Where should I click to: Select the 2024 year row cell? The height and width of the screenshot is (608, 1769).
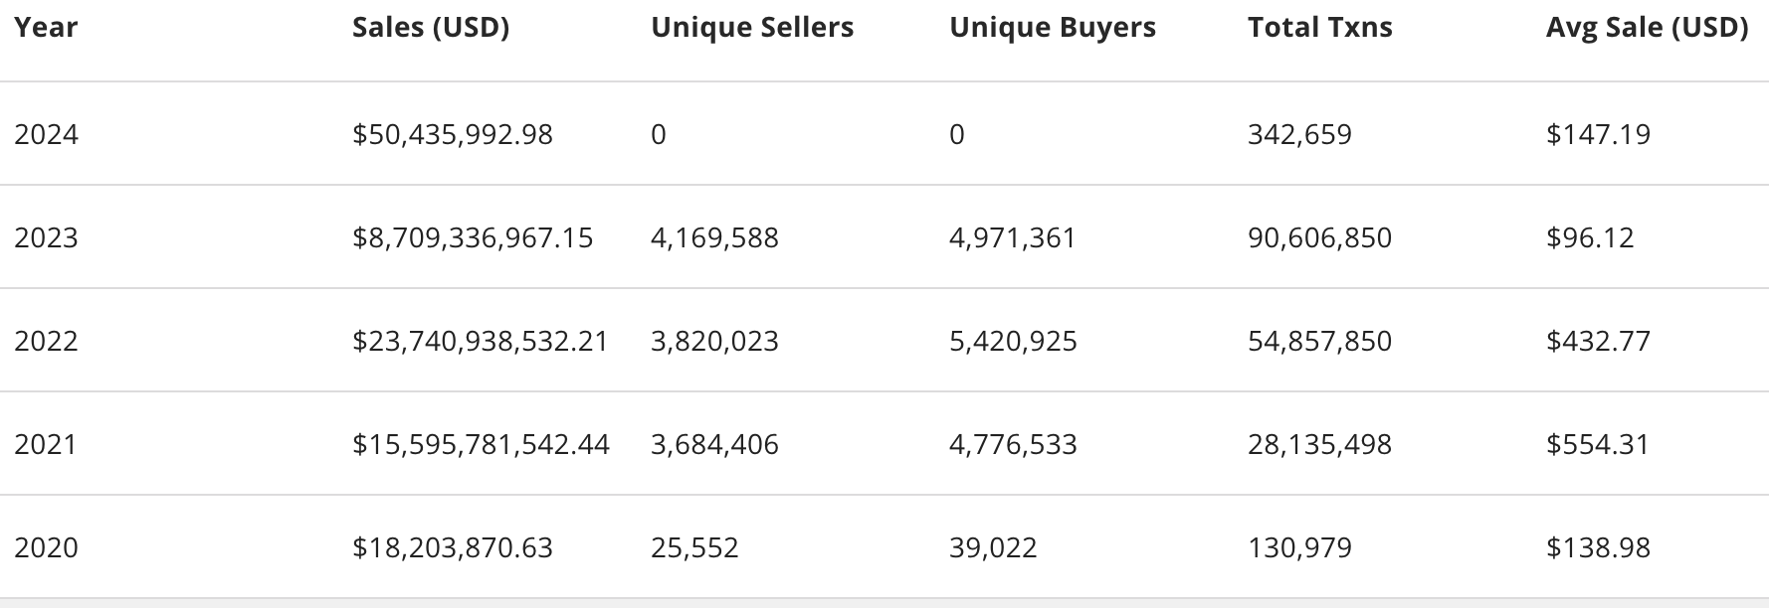click(x=47, y=134)
